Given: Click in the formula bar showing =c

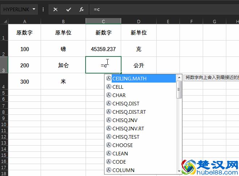Looking at the screenshot, I should point(164,9).
